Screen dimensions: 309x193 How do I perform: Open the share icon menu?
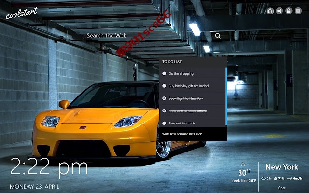(279, 11)
